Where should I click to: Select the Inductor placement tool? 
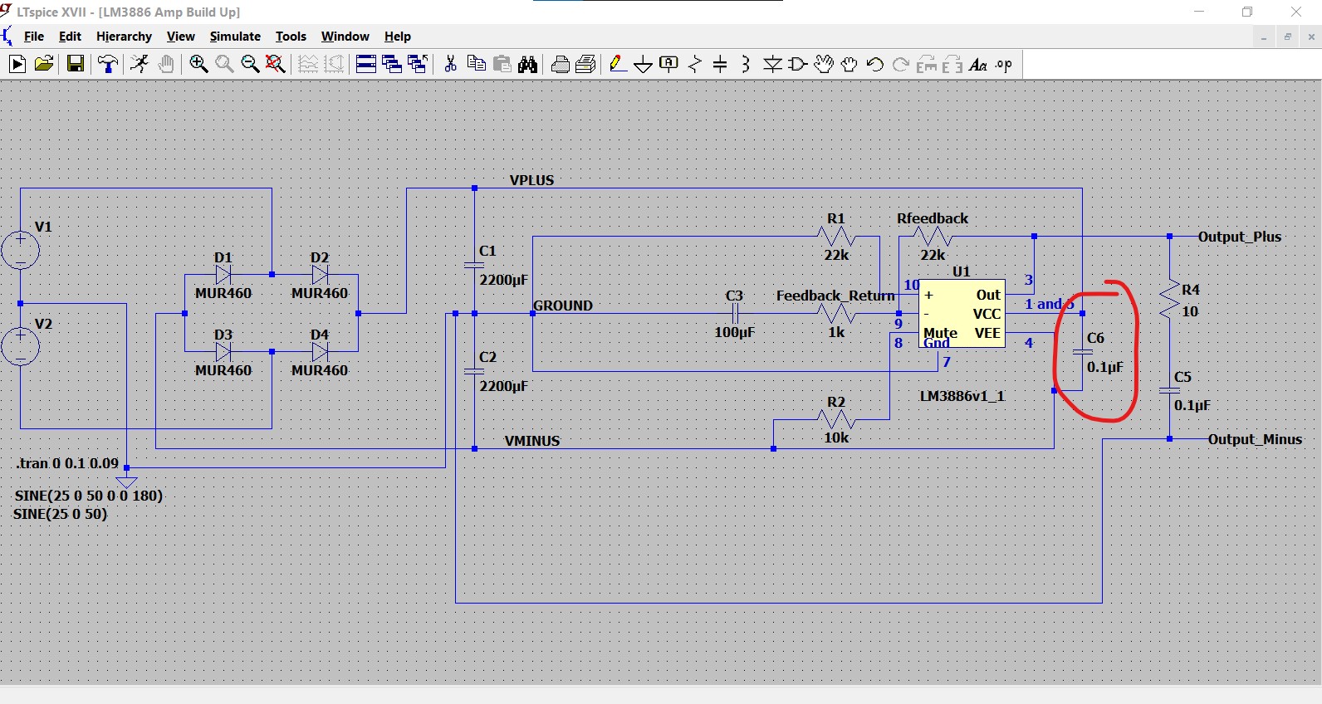pos(746,65)
